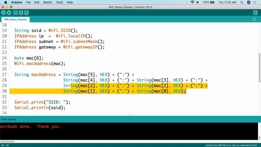Click line number 31 in the gutter

click(x=4, y=96)
